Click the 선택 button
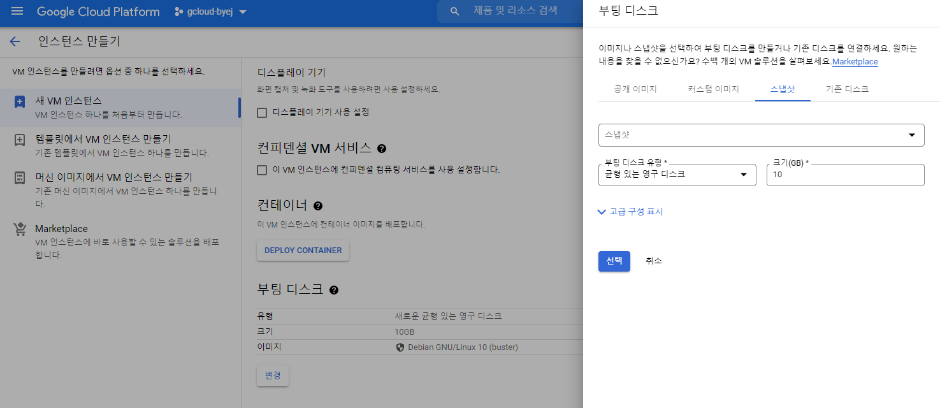Screen dimensions: 940x408 tap(614, 261)
